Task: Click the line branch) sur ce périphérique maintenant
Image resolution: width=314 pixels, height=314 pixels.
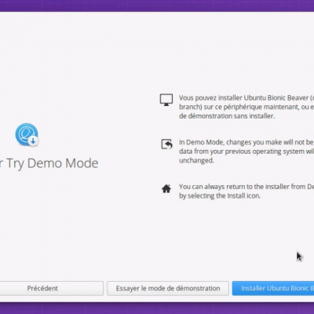Action: pos(246,107)
